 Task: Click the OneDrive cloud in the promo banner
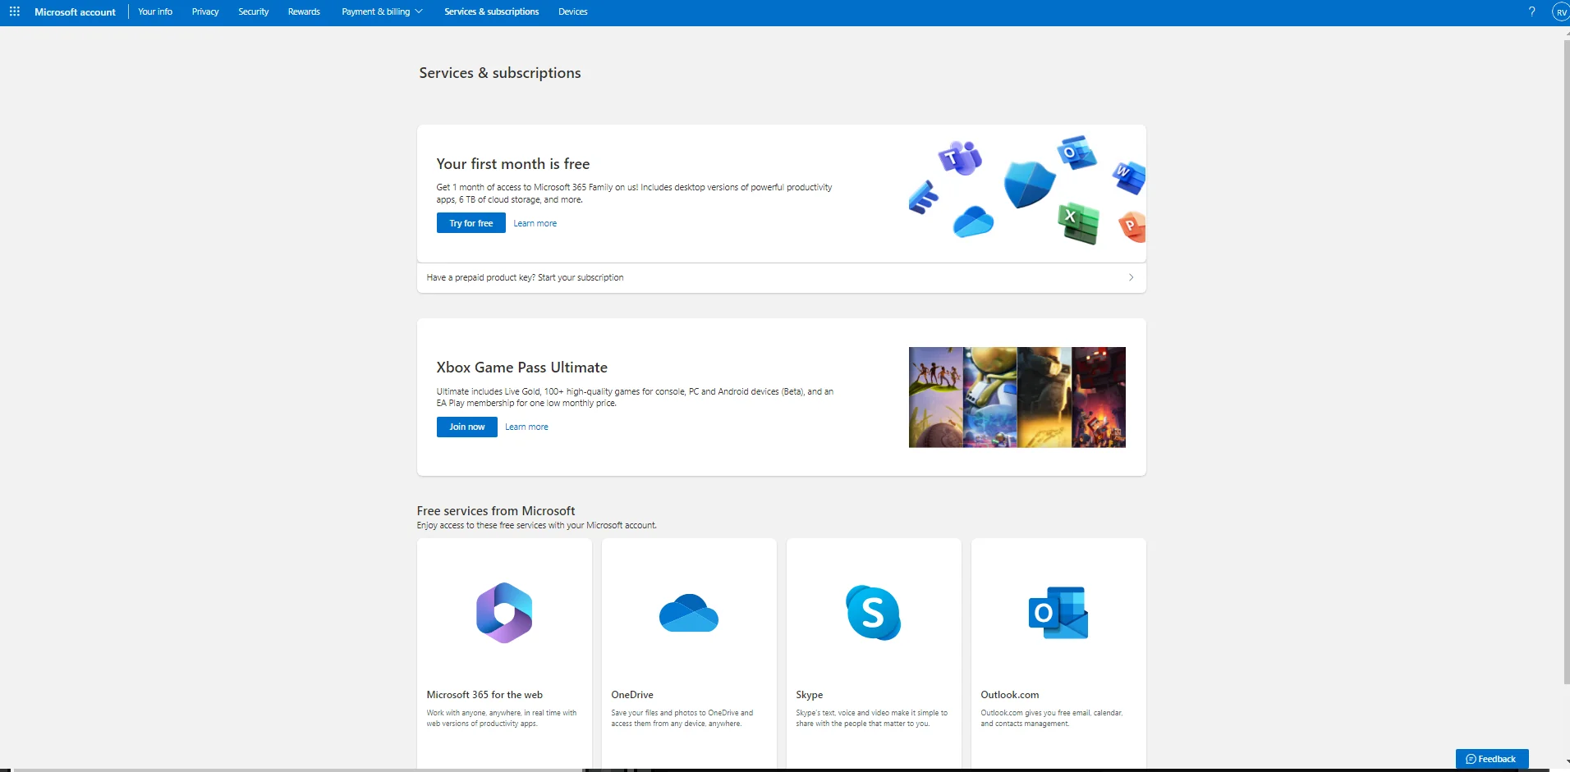point(973,222)
